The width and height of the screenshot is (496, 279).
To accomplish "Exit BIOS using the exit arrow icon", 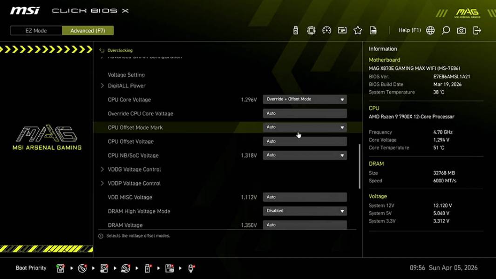I will pyautogui.click(x=476, y=30).
